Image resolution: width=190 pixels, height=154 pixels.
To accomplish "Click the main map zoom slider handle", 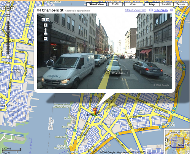I will click(8, 31).
